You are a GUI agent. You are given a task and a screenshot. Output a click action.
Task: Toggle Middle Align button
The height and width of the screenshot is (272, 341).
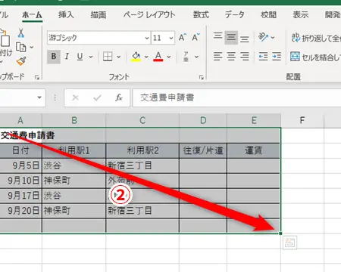click(x=231, y=38)
